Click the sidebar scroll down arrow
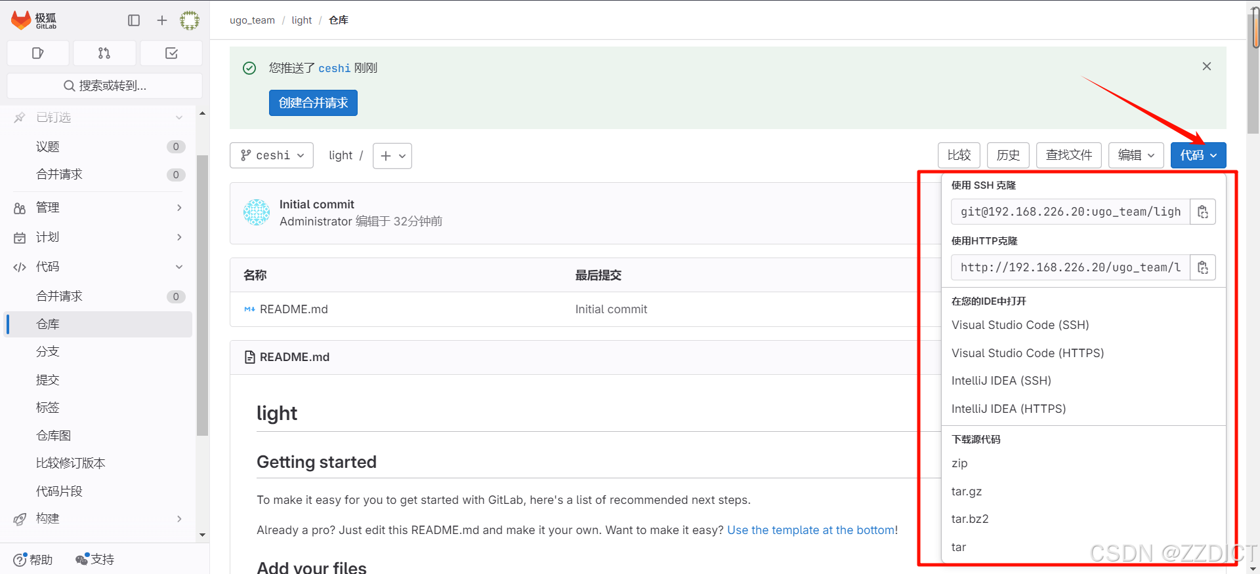 point(202,535)
